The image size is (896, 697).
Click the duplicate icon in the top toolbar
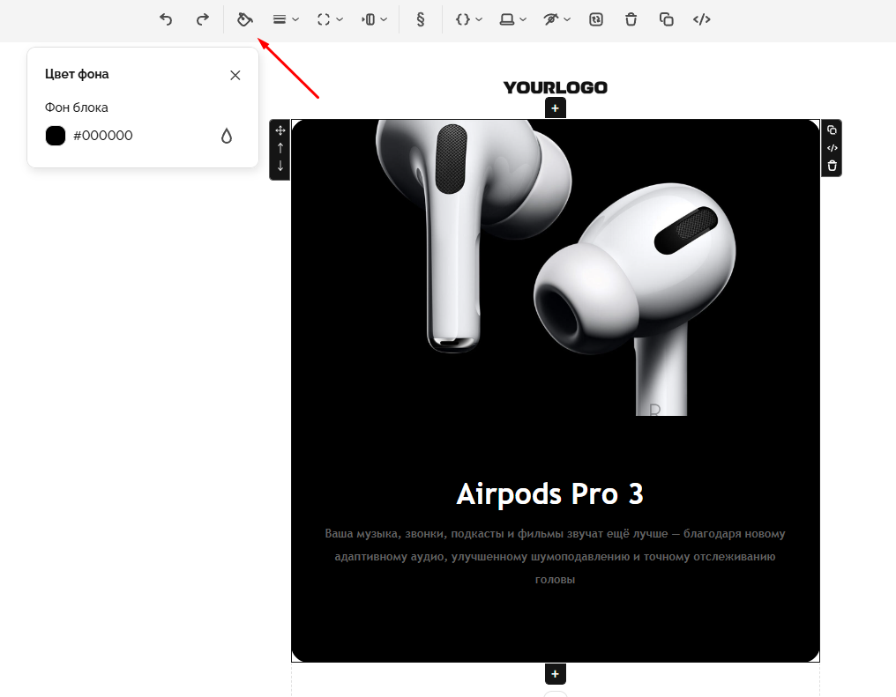tap(667, 19)
